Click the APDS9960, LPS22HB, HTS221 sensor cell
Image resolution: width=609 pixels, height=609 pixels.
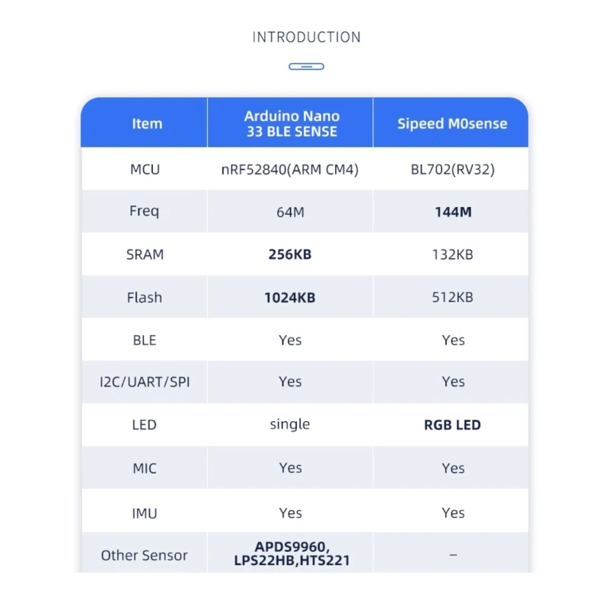292,554
